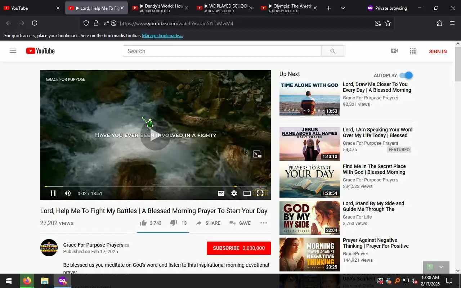The width and height of the screenshot is (461, 288).
Task: Click the permissions icon beside padlock
Action: click(x=106, y=23)
